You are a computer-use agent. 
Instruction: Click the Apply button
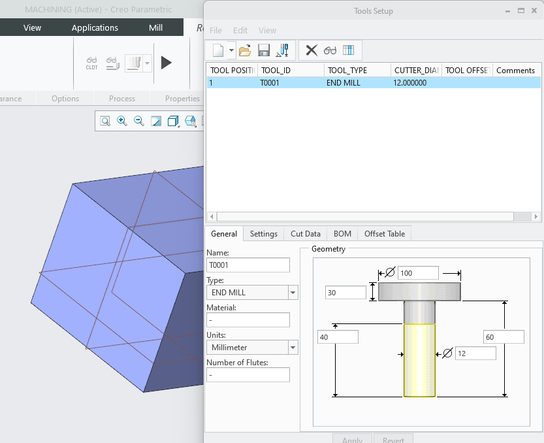(352, 438)
